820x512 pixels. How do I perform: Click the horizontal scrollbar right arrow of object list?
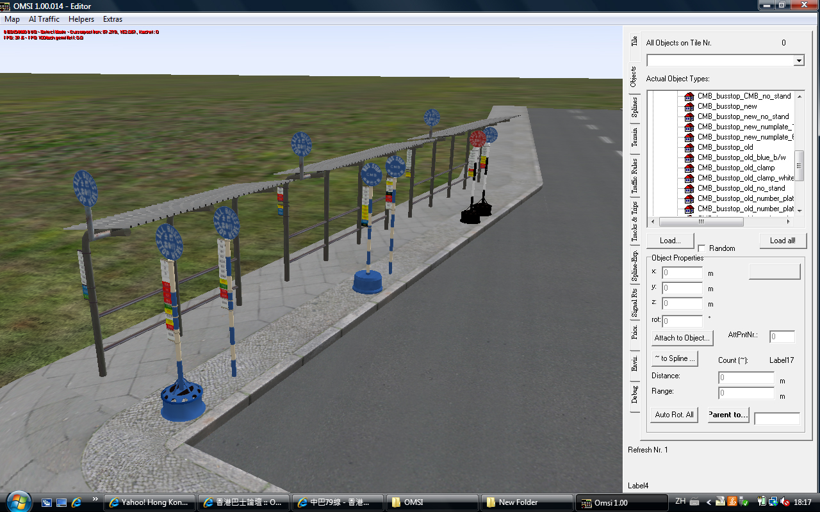click(789, 221)
